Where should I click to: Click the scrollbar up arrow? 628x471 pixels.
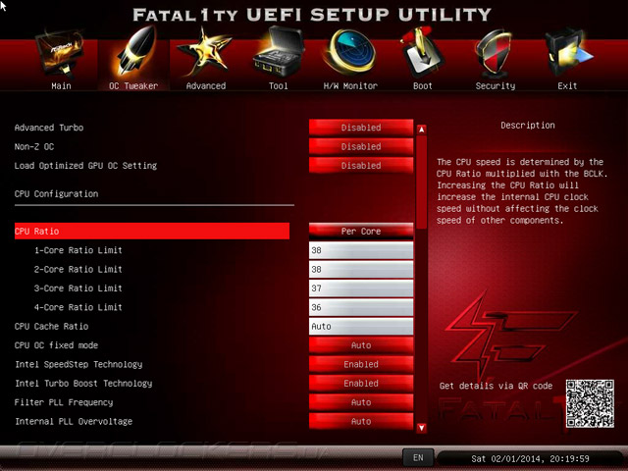pyautogui.click(x=421, y=130)
